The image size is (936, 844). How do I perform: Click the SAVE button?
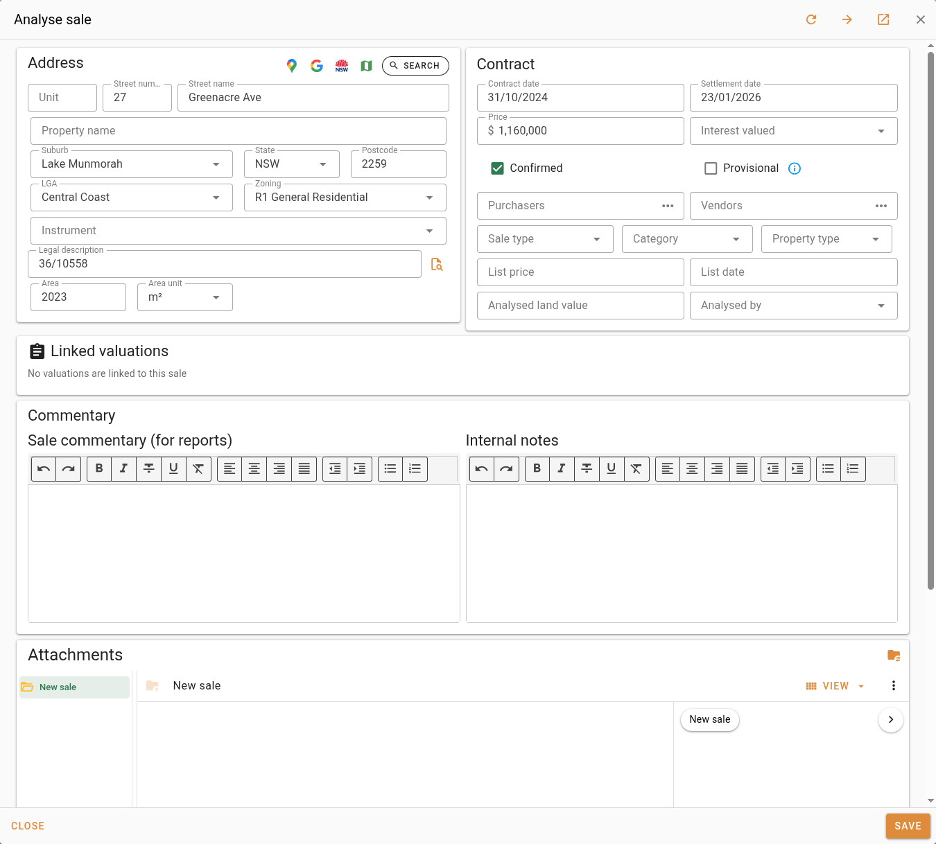[x=908, y=826]
